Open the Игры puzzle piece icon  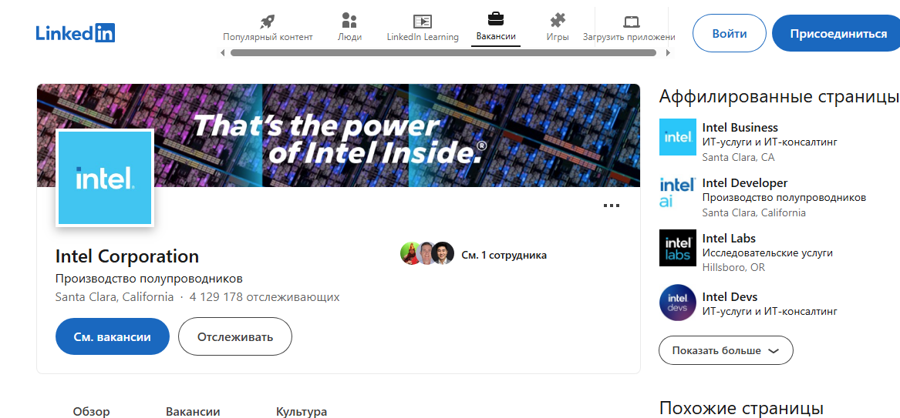tap(558, 22)
